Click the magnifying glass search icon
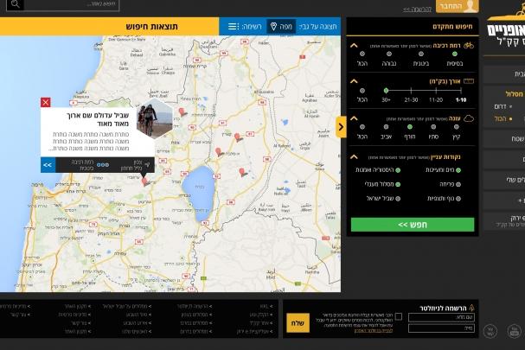Screen dimensions: 525x350 (15, 4)
